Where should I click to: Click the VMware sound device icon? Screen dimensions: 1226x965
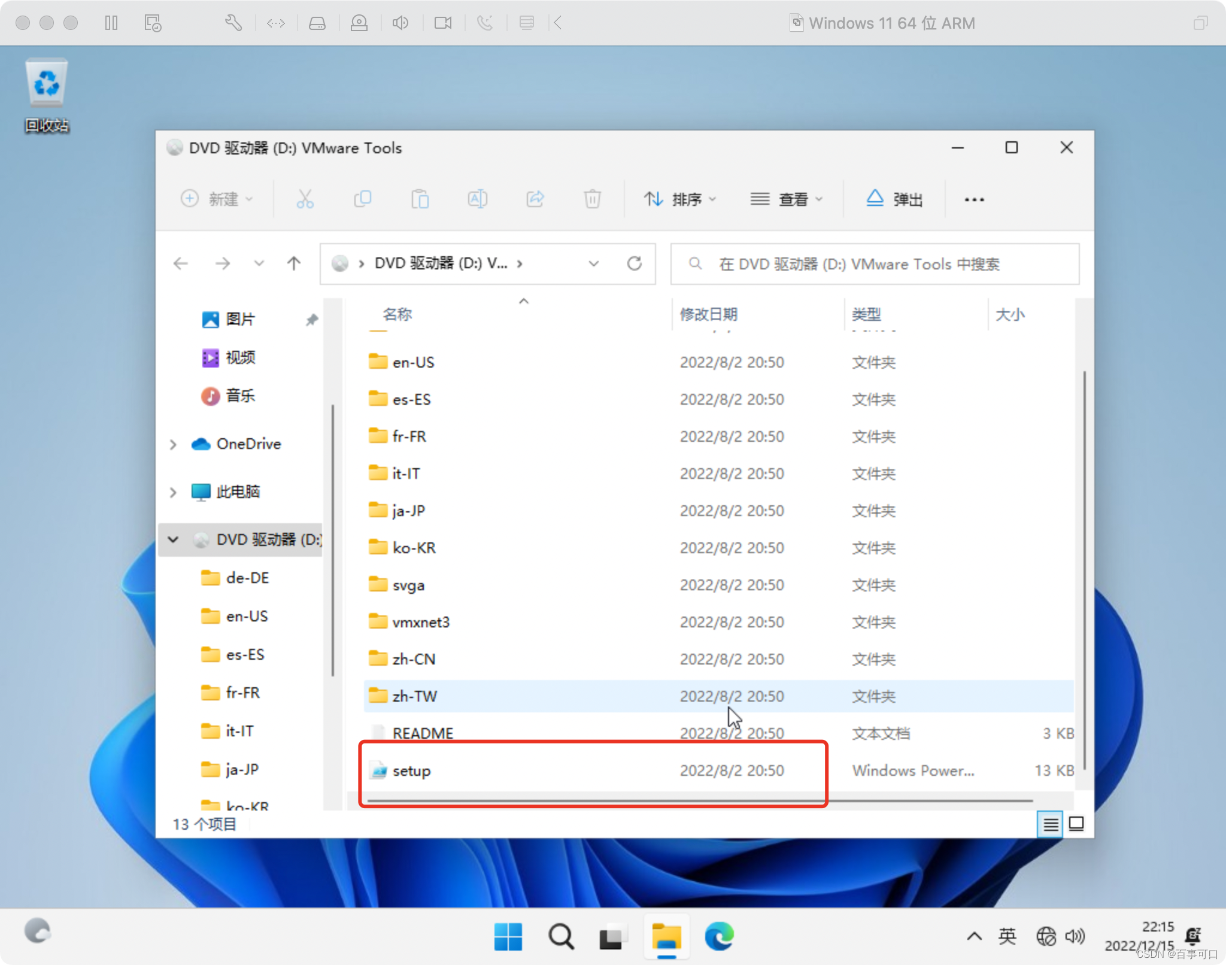coord(400,23)
